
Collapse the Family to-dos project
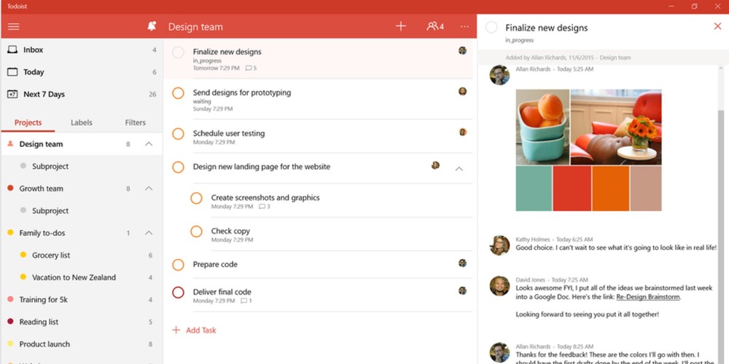click(149, 233)
